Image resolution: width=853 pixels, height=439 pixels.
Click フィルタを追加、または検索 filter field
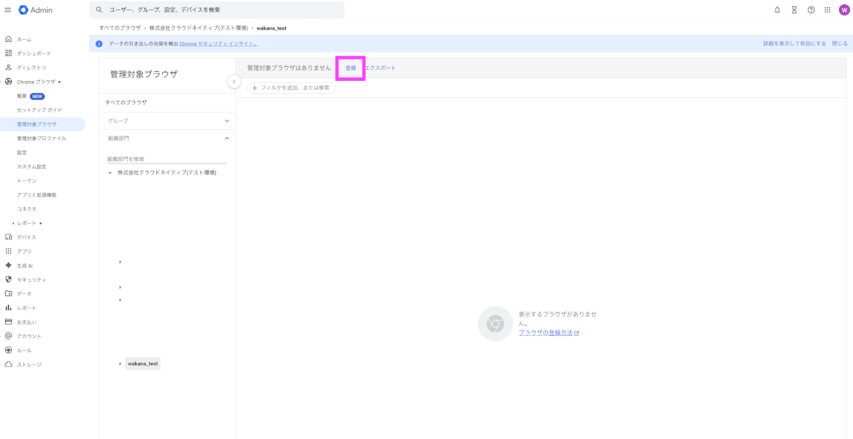(x=291, y=88)
